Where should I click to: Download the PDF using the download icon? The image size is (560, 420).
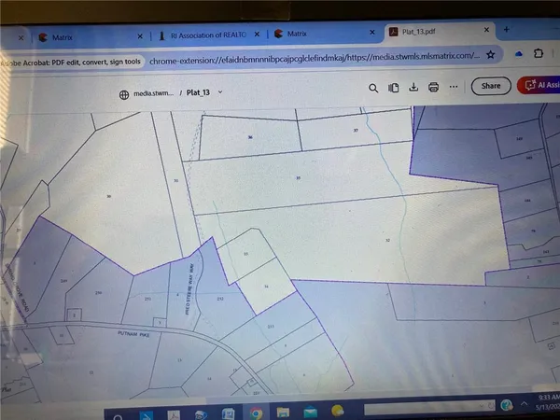click(x=413, y=88)
